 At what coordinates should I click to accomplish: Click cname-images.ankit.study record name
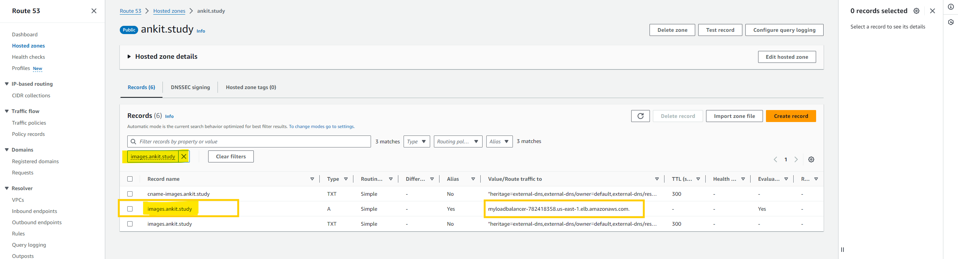tap(179, 194)
